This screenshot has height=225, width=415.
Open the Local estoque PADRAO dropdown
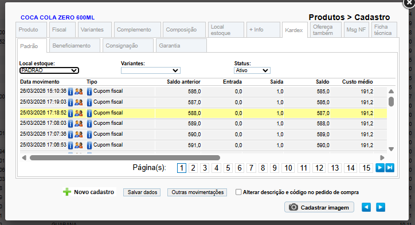click(49, 70)
